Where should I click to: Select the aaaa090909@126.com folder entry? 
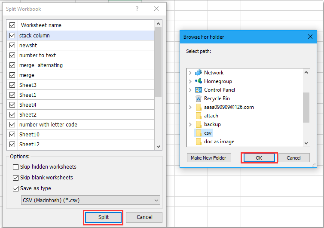click(x=229, y=107)
